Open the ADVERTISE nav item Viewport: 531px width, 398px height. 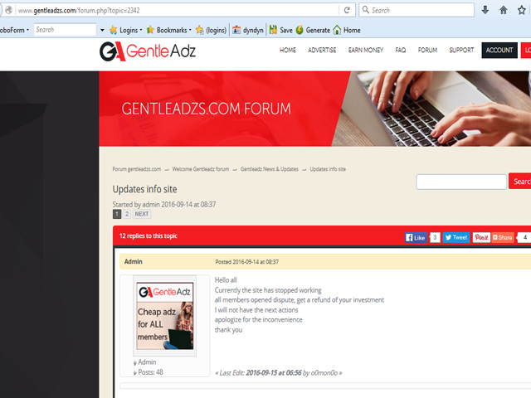[x=322, y=50]
